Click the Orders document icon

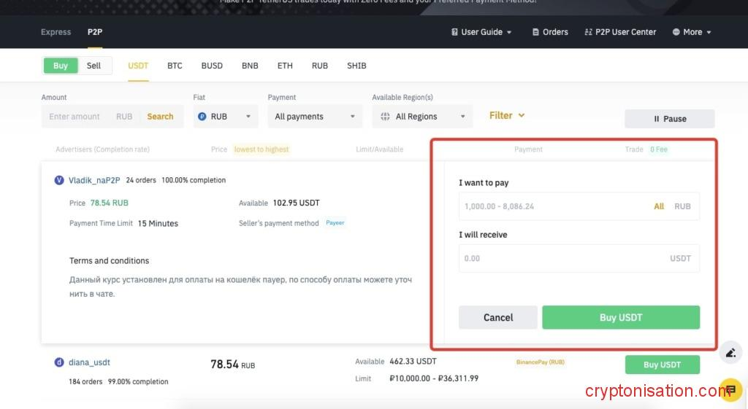pos(535,32)
